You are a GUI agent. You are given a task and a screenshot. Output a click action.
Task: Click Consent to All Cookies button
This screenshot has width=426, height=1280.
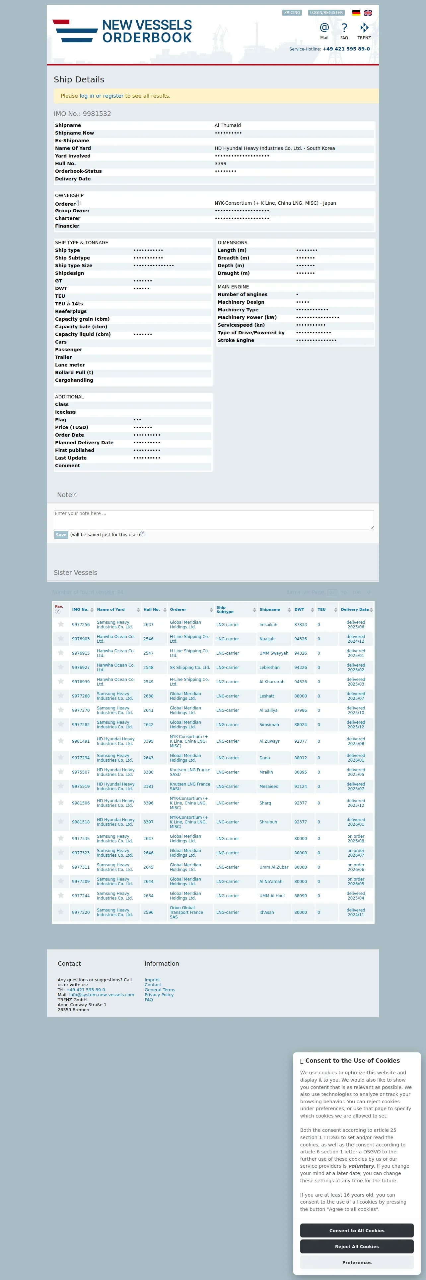click(x=357, y=1230)
